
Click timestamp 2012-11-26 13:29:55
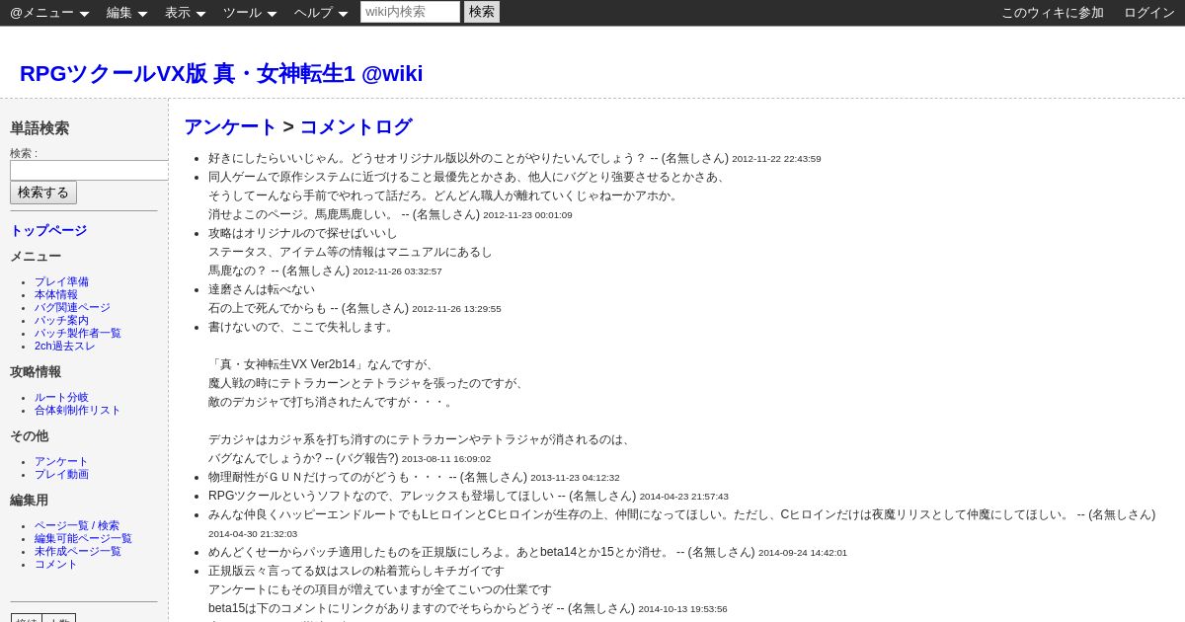click(456, 309)
